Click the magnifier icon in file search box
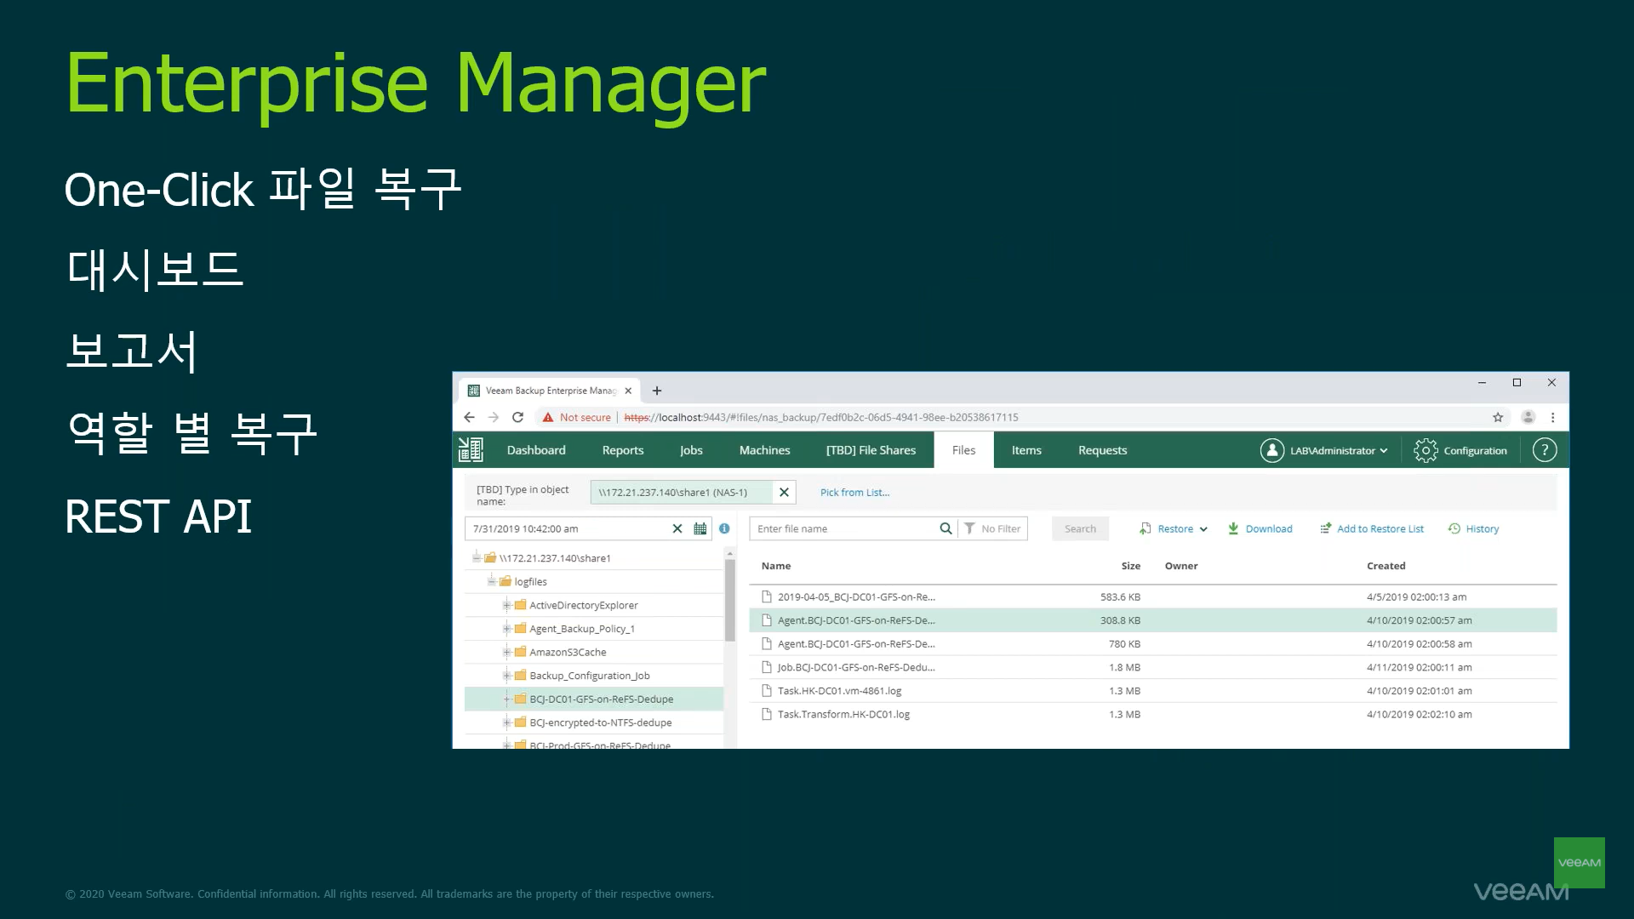The image size is (1634, 919). pos(946,528)
